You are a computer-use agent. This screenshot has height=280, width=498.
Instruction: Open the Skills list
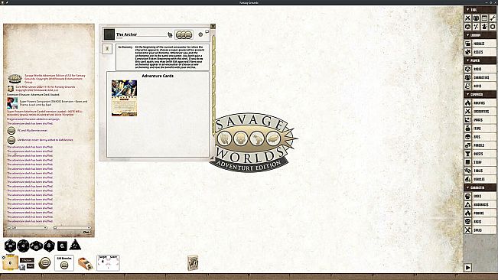pos(480,230)
